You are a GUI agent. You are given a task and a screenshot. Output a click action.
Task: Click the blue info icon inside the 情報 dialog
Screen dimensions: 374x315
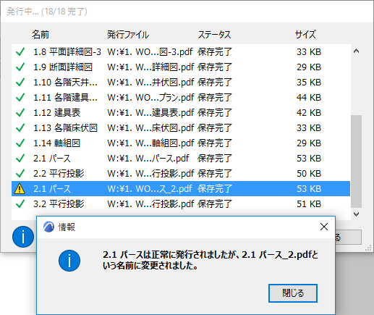click(69, 261)
